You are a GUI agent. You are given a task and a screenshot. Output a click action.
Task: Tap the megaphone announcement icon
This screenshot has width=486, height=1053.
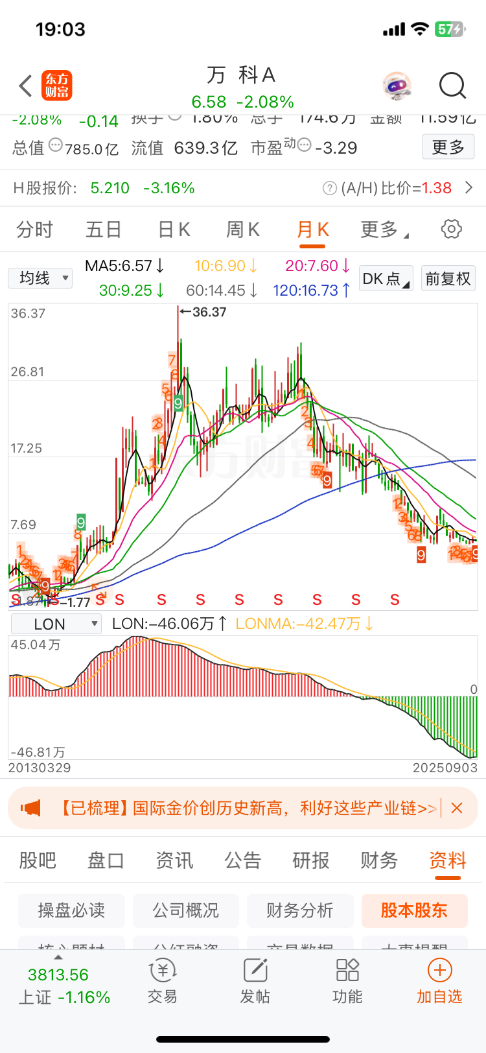click(x=30, y=808)
